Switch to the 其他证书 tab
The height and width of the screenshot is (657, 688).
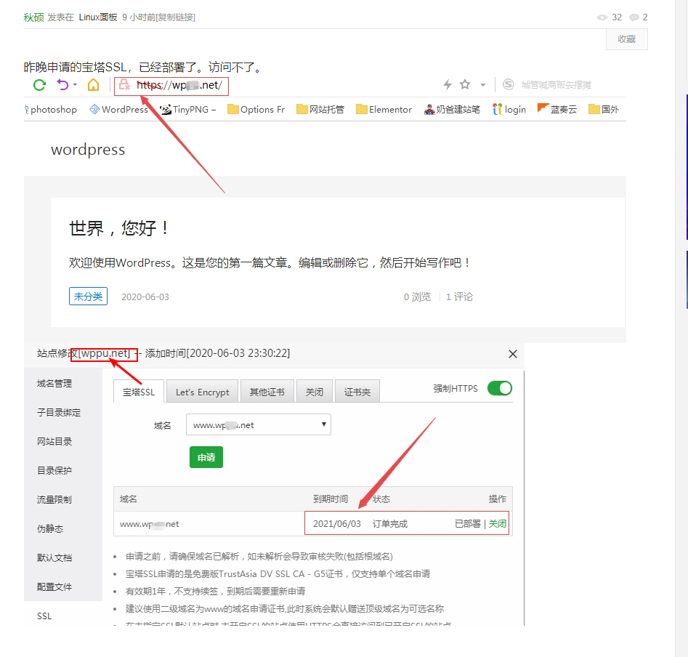pyautogui.click(x=267, y=392)
